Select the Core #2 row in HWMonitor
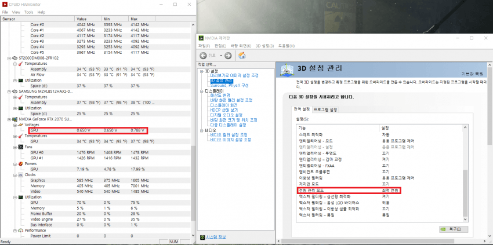 pyautogui.click(x=95, y=36)
